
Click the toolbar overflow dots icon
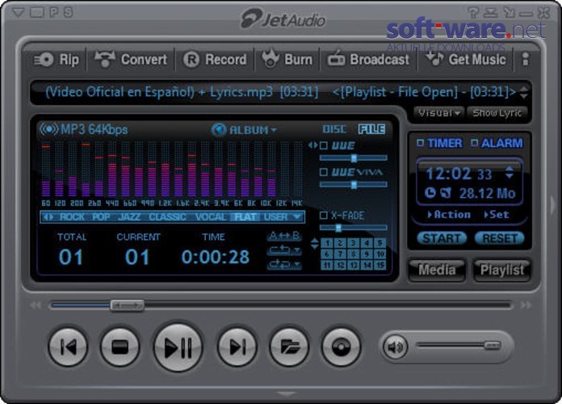tap(526, 60)
